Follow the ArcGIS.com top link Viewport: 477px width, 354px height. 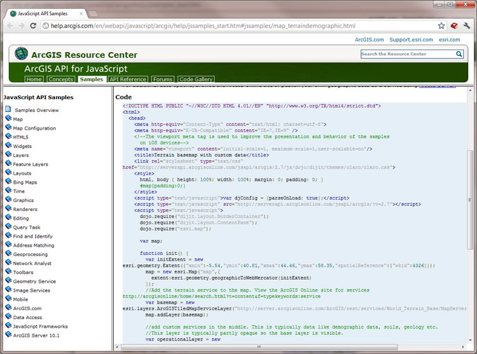(x=370, y=40)
